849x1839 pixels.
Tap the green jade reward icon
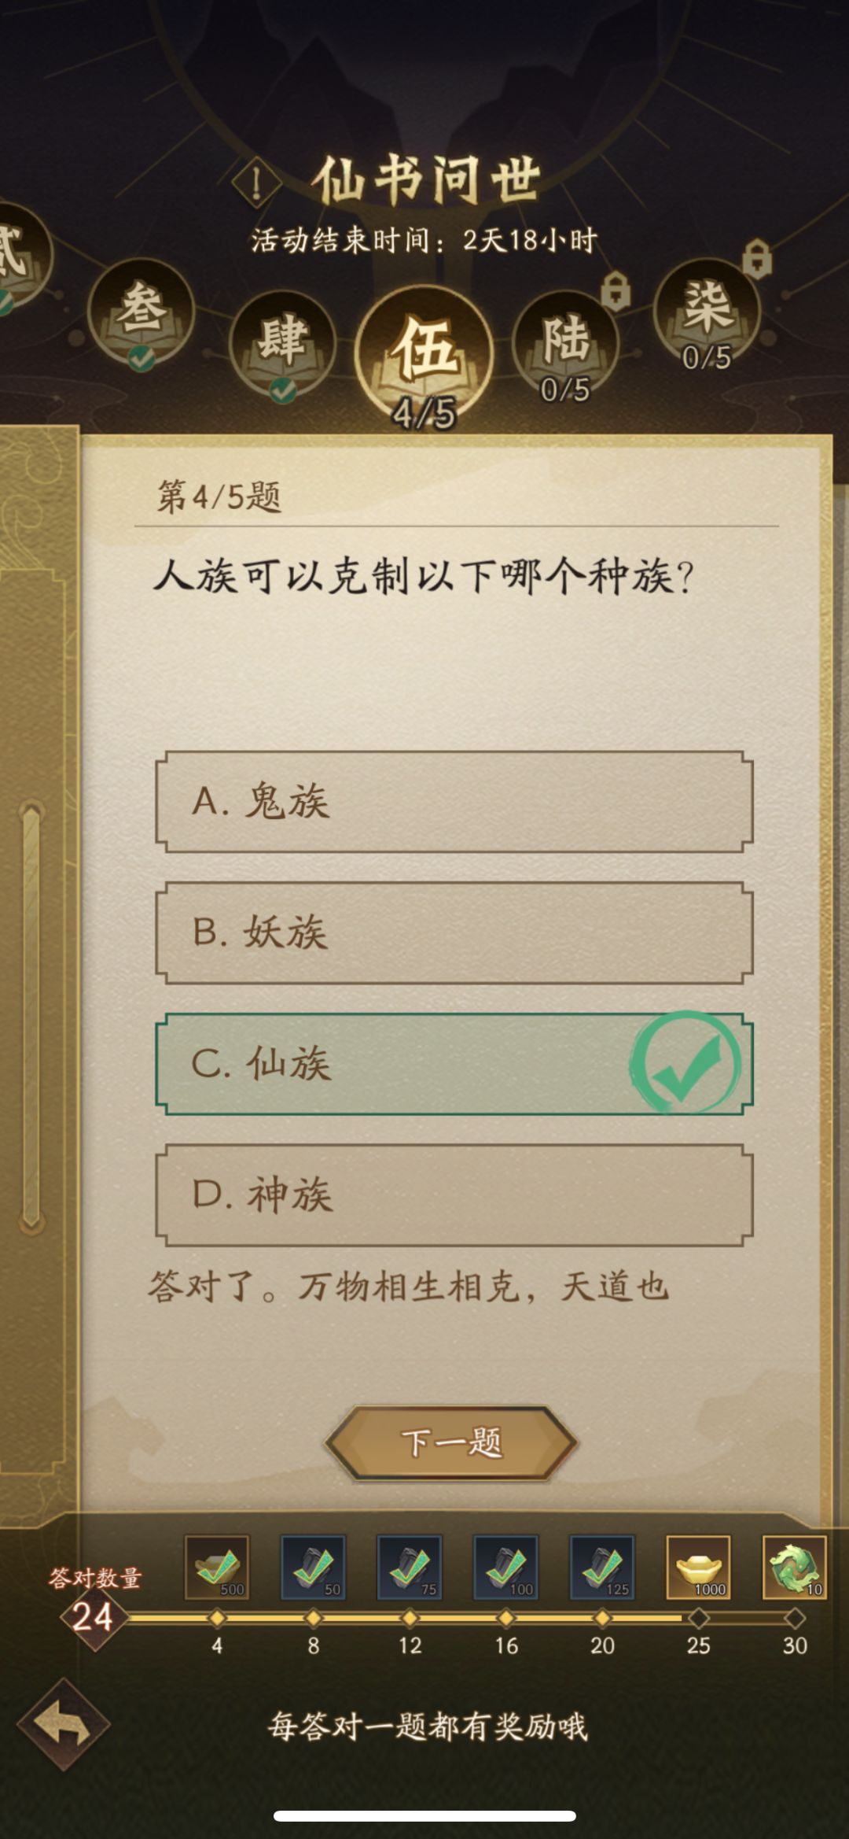(x=794, y=1568)
